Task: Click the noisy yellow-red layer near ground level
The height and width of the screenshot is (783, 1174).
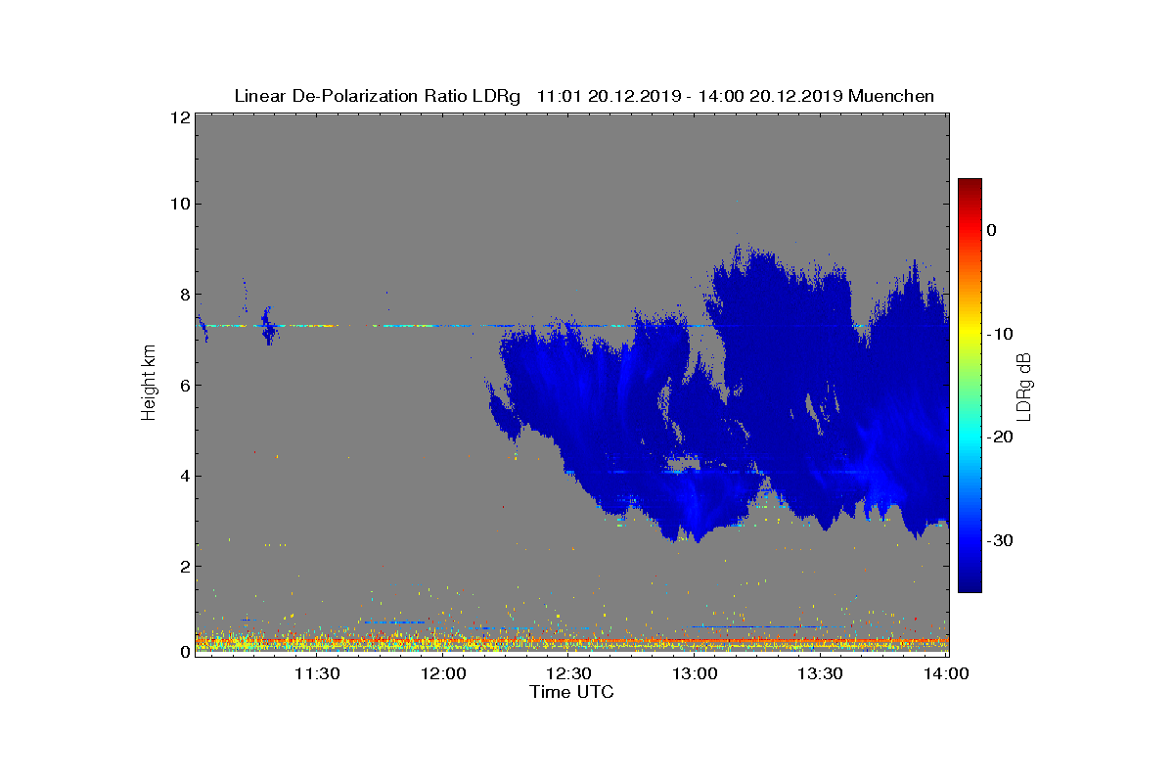Action: pyautogui.click(x=571, y=642)
